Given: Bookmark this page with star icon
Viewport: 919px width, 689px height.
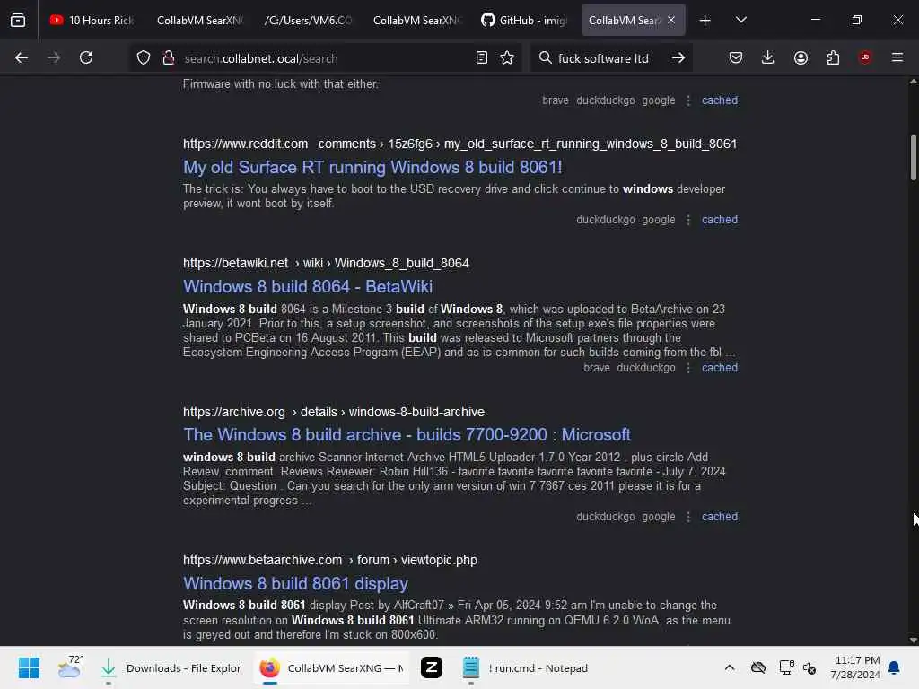Looking at the screenshot, I should (x=507, y=57).
